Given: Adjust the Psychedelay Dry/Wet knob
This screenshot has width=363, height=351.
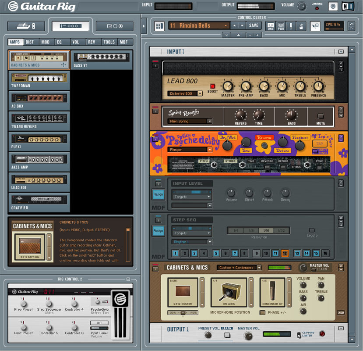Looking at the screenshot, I should (227, 146).
